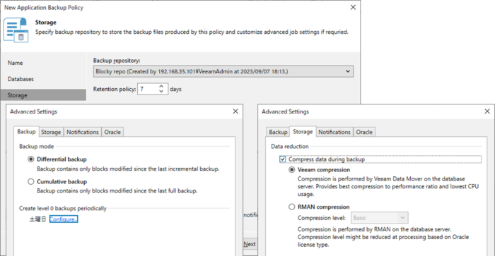Choose the Veeam compression option
This screenshot has width=495, height=256.
coord(291,170)
